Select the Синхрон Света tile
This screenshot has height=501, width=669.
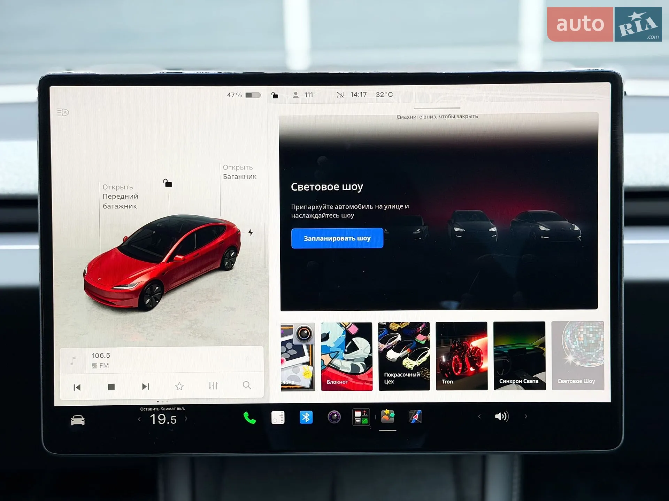[520, 356]
